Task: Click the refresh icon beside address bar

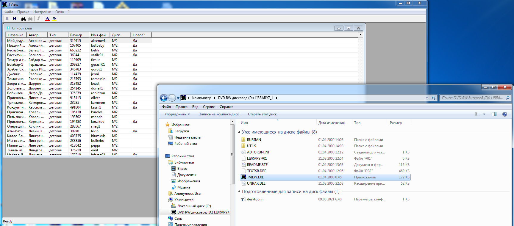Action: click(434, 98)
